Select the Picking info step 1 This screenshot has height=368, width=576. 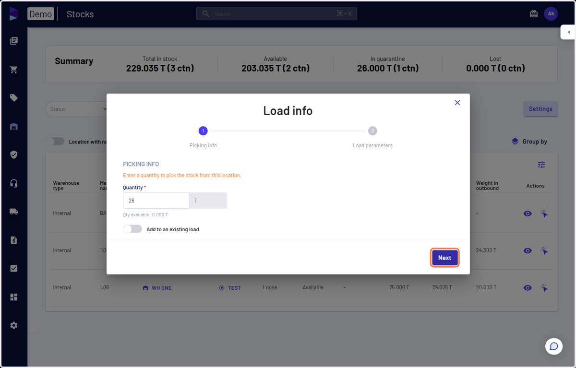tap(203, 131)
